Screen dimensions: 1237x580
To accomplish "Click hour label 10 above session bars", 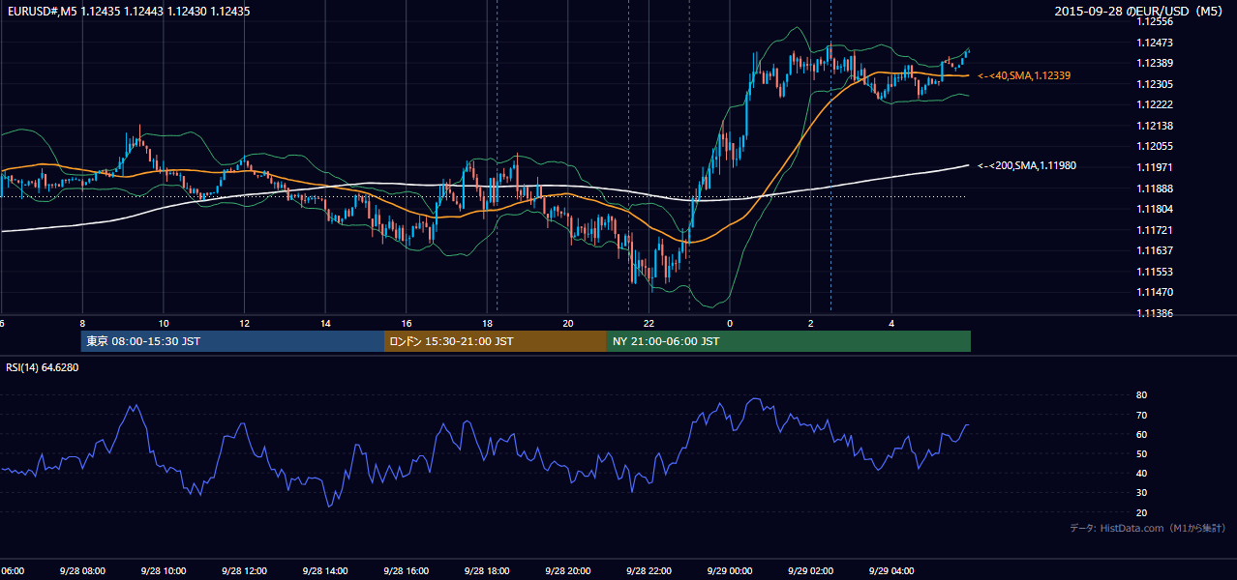I will [164, 324].
